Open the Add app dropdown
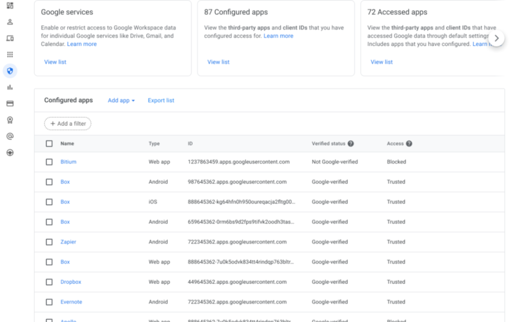The image size is (515, 322). click(x=121, y=101)
